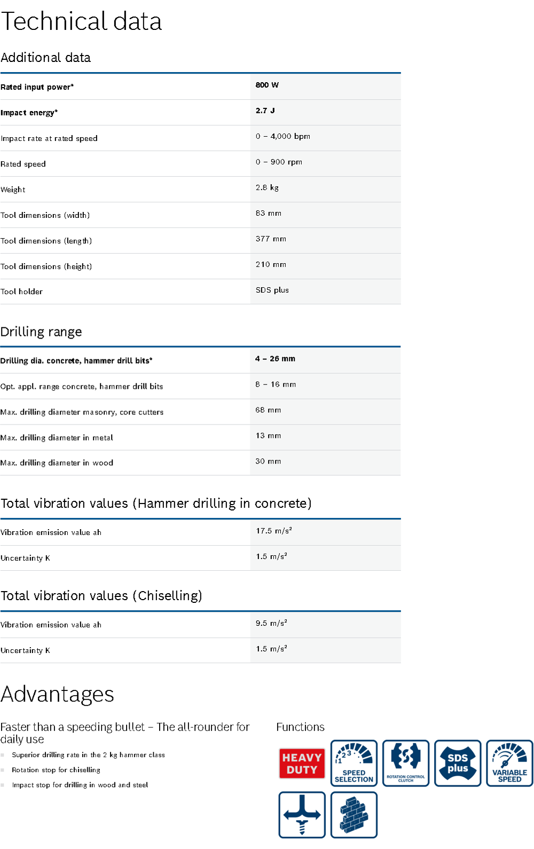
Task: Open the Variable Speed function icon
Action: 509,763
